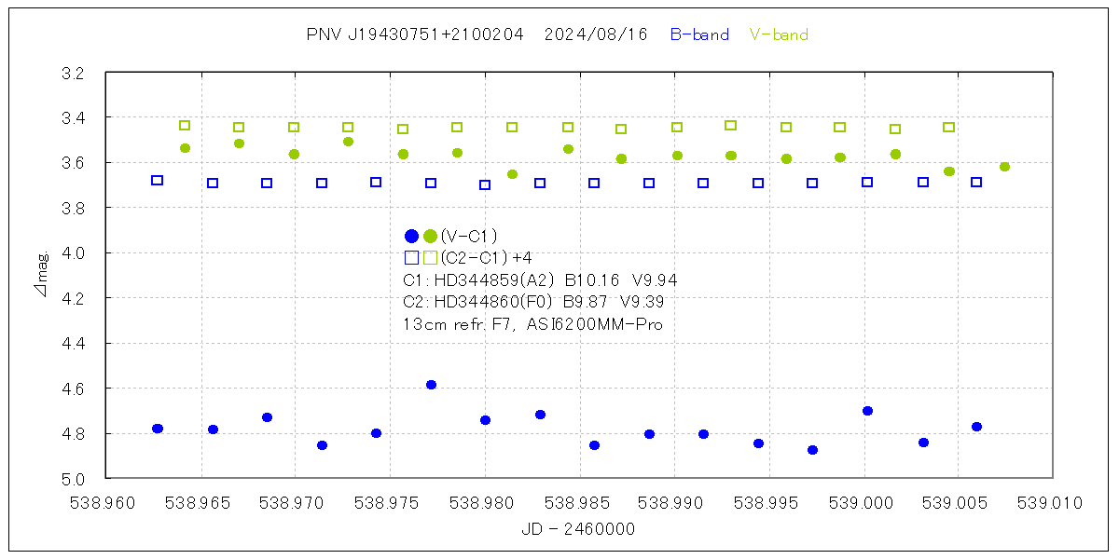Select the highest blue dot near 4.6 magnitude

pos(431,385)
